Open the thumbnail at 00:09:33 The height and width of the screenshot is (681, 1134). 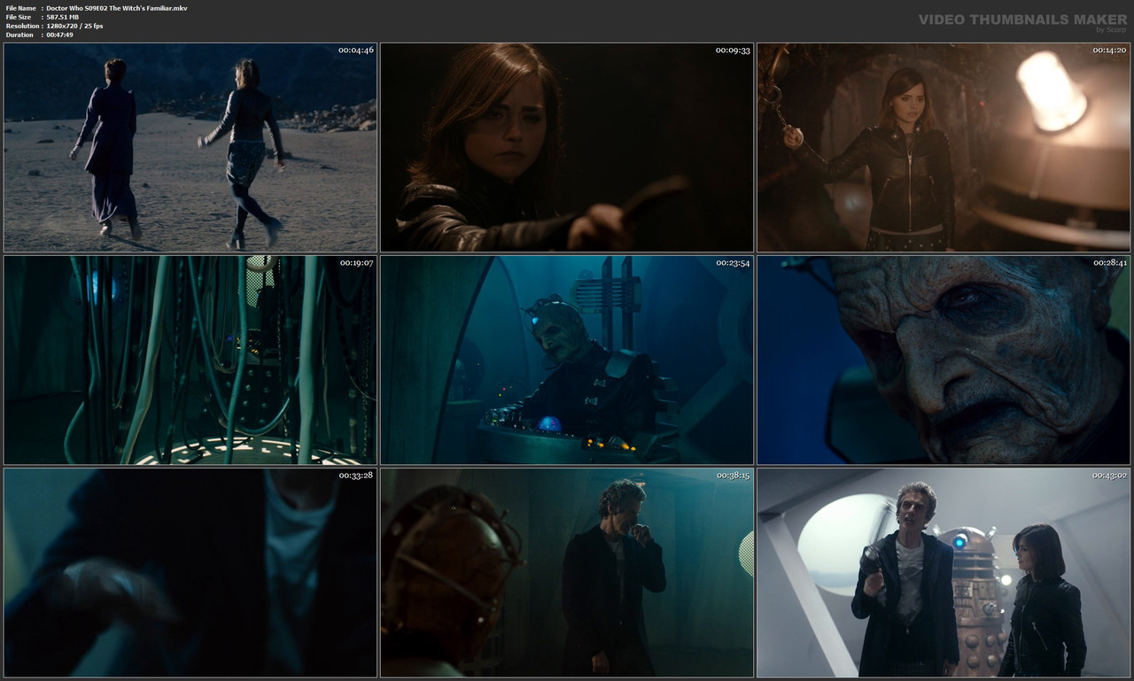tap(567, 147)
